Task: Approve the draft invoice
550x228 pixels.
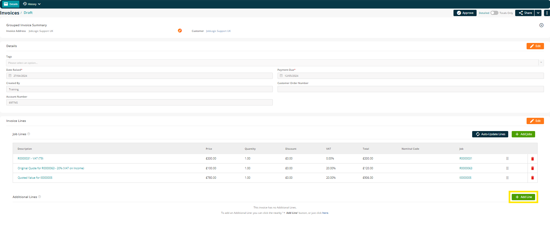Action: [x=465, y=13]
